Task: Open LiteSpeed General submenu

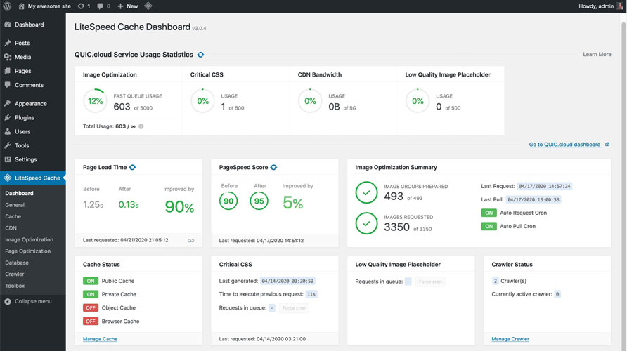Action: click(x=15, y=205)
